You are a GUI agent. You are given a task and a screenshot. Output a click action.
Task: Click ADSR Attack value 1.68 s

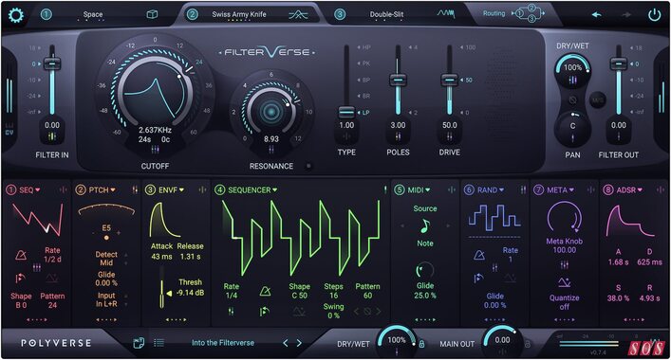619,262
